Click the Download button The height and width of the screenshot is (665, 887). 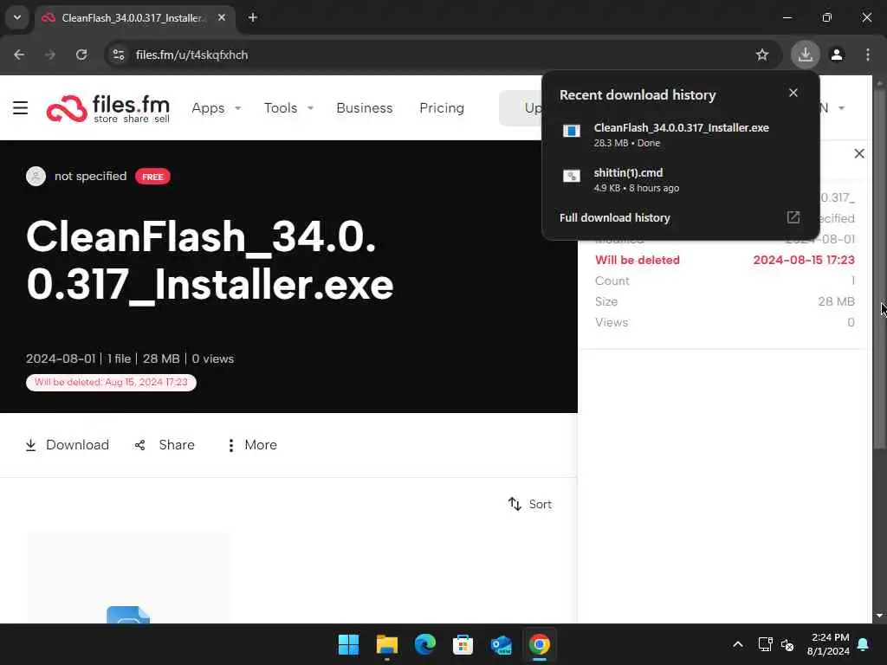(68, 445)
